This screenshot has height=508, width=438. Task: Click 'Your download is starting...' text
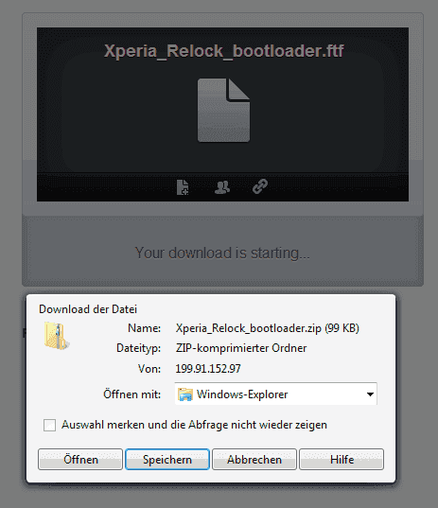click(222, 253)
